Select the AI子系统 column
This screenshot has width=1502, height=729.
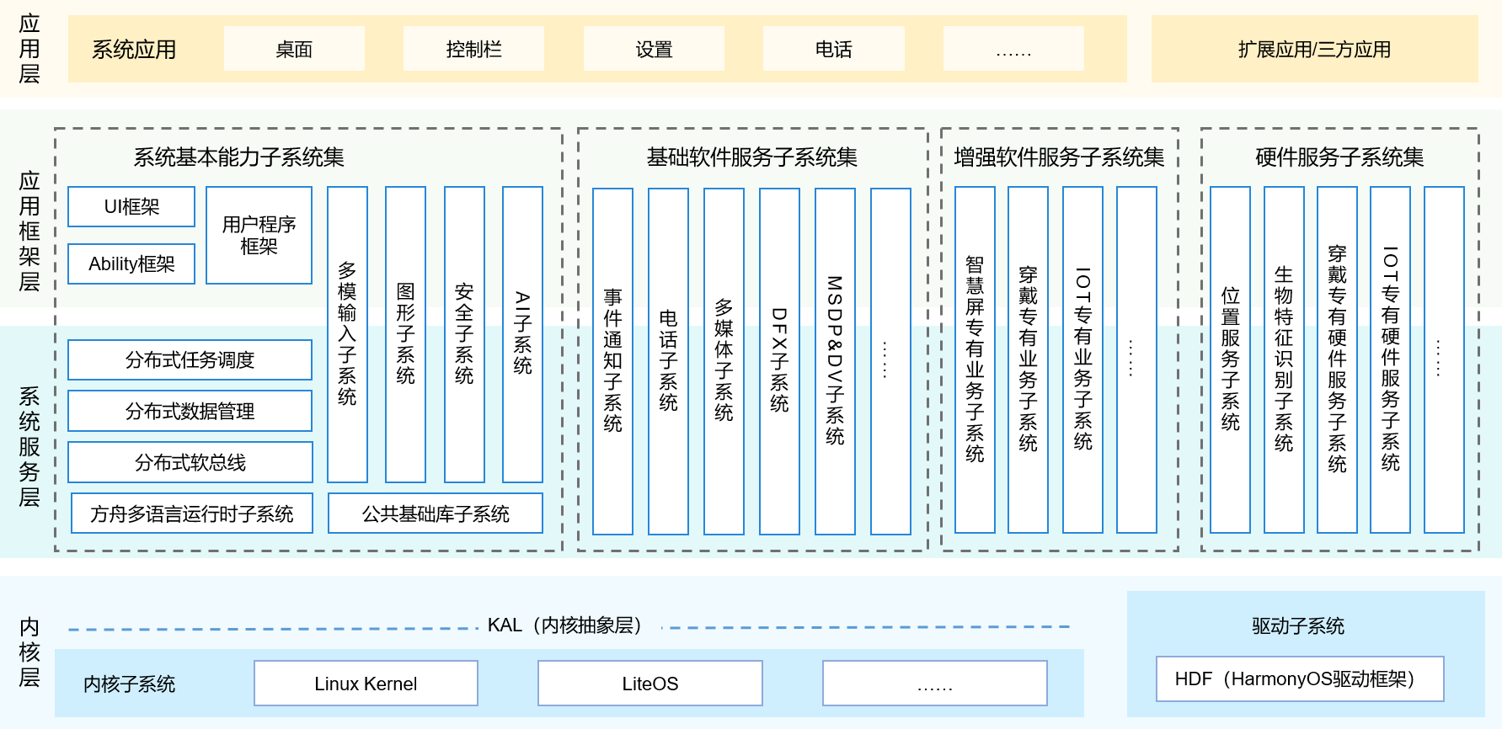point(522,334)
